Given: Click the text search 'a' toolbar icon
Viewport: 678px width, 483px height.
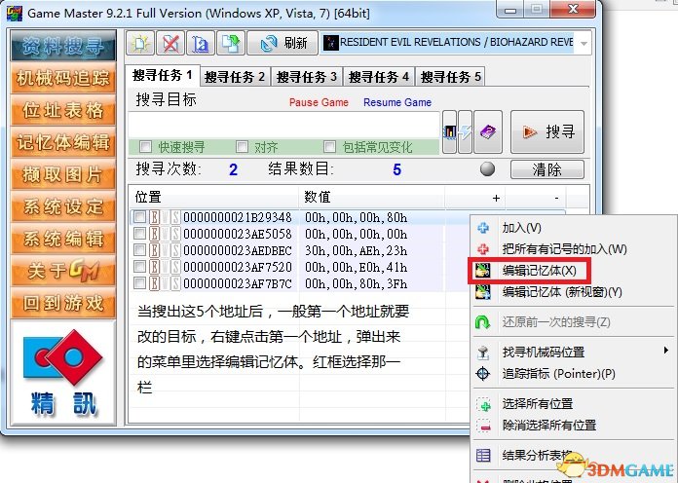Looking at the screenshot, I should click(x=201, y=43).
